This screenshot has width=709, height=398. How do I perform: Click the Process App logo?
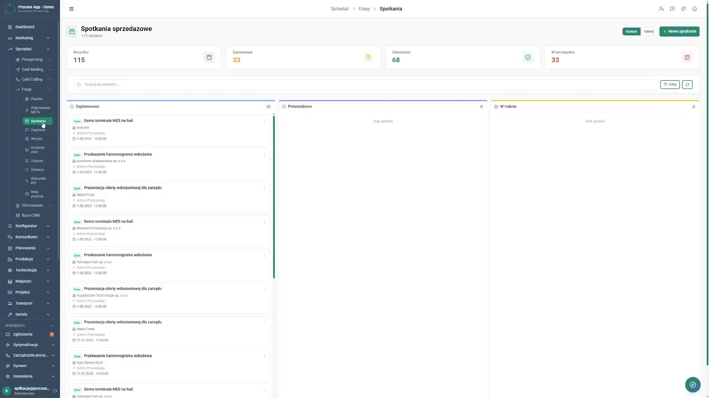click(x=10, y=8)
